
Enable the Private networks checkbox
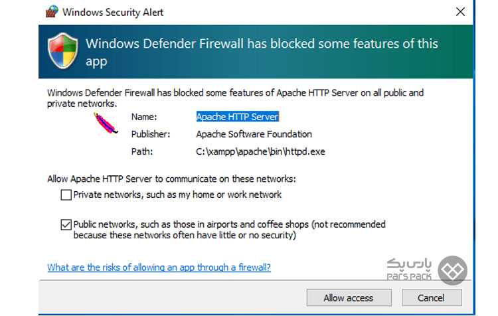tap(66, 195)
